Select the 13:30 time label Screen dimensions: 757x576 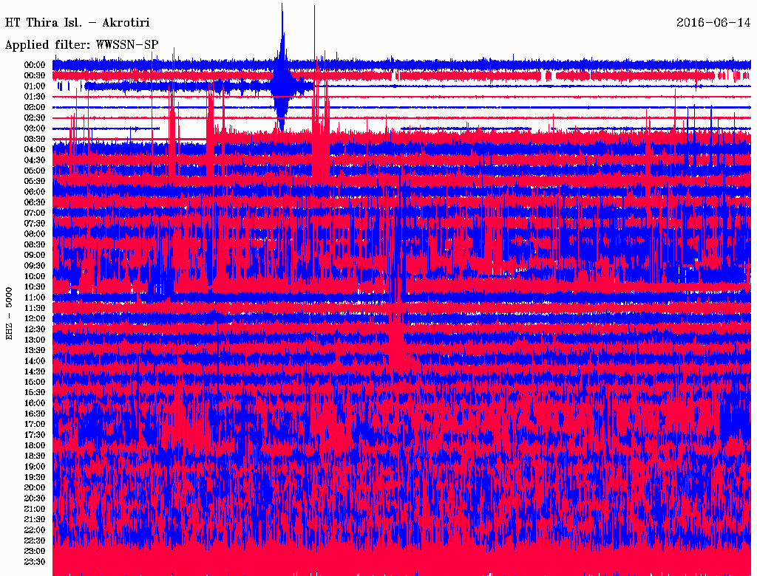[35, 350]
